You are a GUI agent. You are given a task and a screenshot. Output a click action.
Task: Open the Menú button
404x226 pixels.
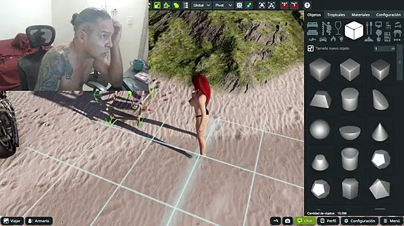tap(391, 221)
